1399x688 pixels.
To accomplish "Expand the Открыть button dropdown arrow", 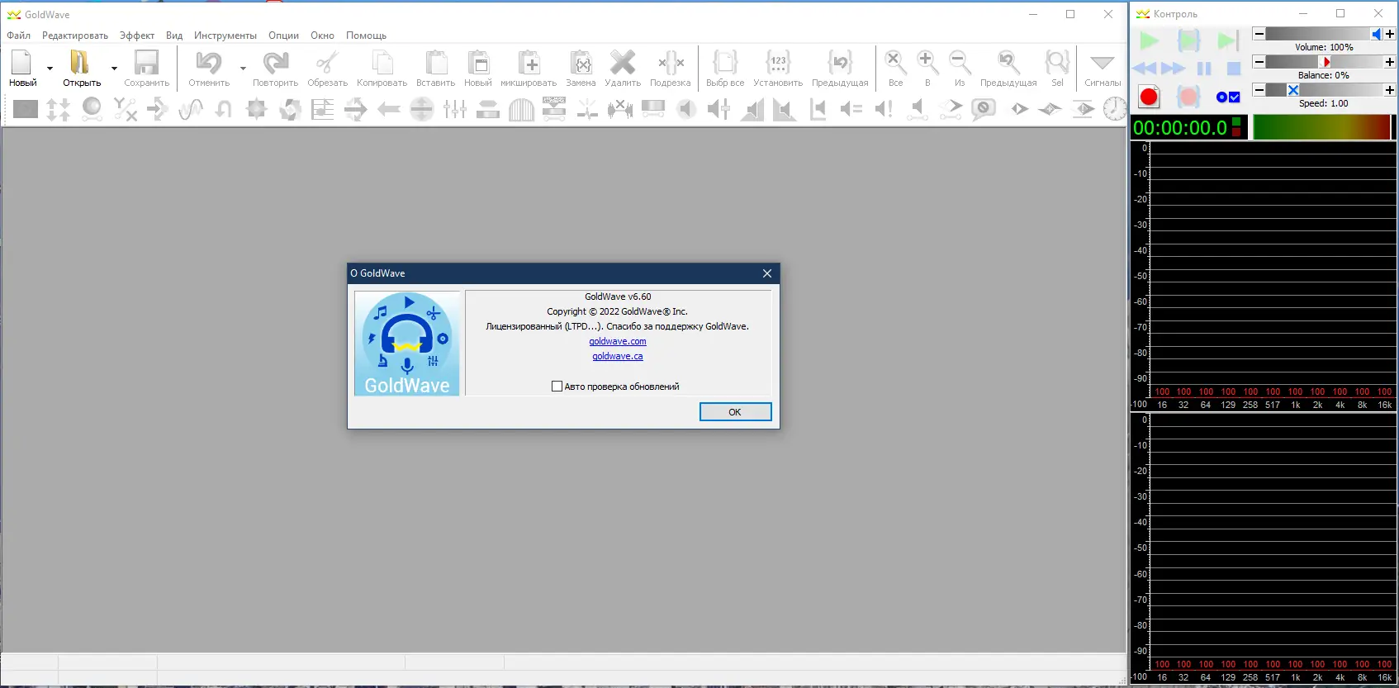I will (x=114, y=69).
